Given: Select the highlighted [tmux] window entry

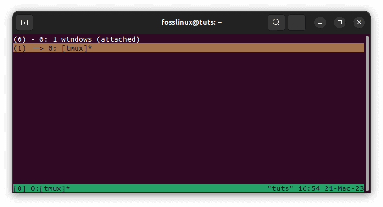Looking at the screenshot, I should tap(189, 48).
